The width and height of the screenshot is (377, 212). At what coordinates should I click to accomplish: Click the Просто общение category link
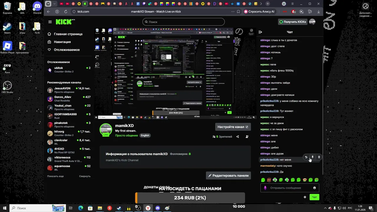tap(126, 135)
